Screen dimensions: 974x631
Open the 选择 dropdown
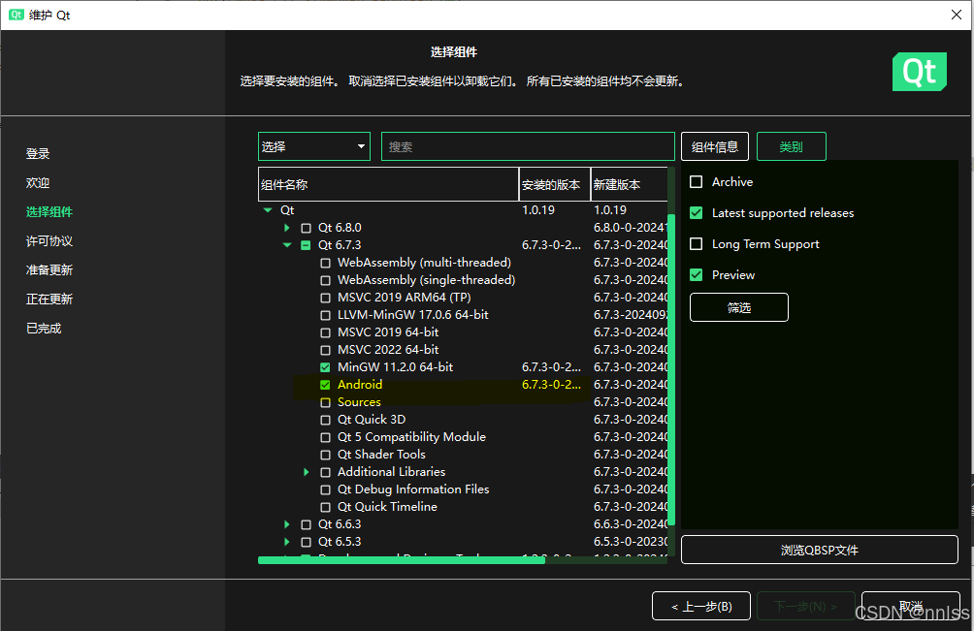(314, 146)
